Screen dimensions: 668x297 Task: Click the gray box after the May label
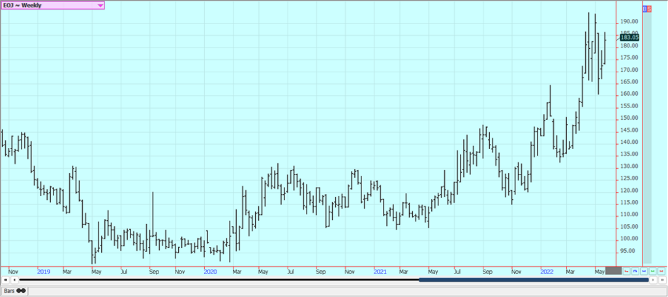pyautogui.click(x=613, y=270)
